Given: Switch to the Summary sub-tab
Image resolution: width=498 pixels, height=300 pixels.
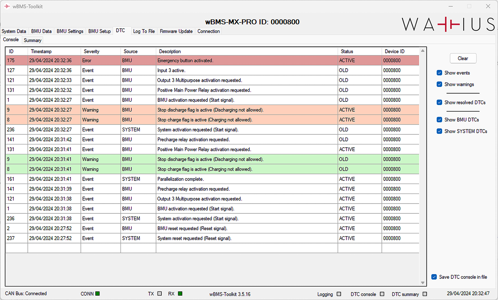Looking at the screenshot, I should tap(33, 40).
